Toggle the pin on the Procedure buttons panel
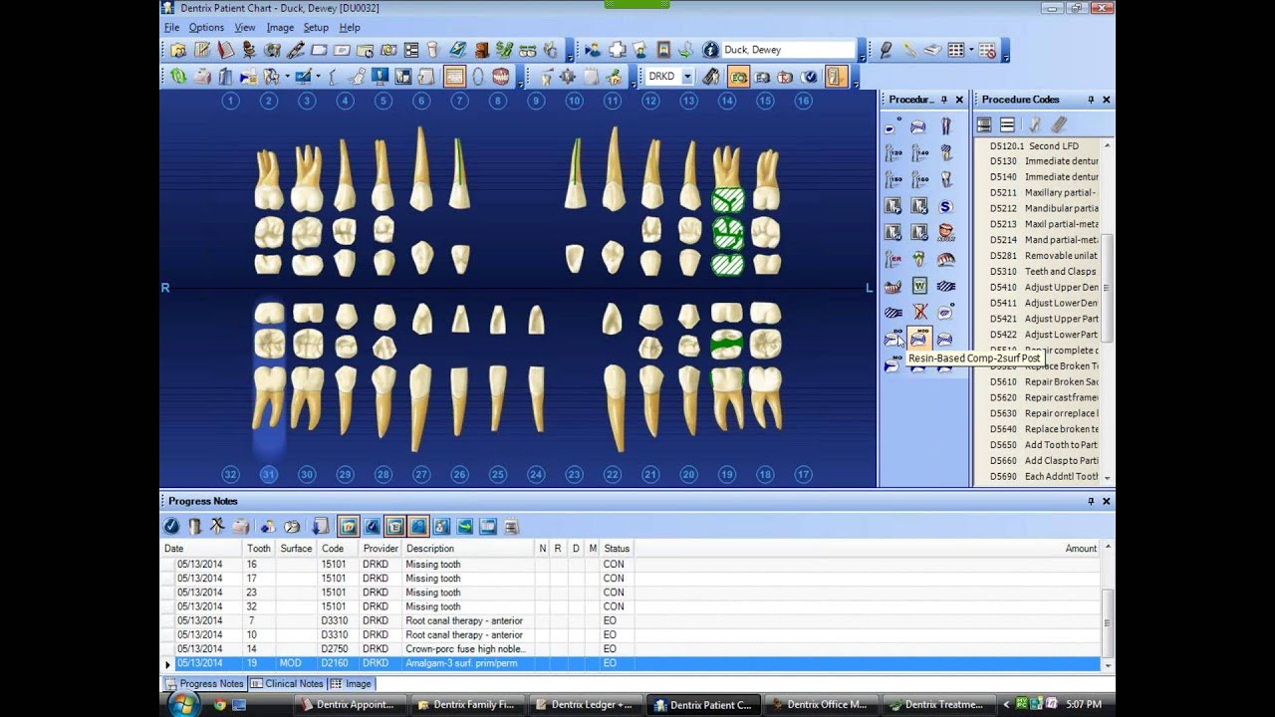Screen dimensions: 1275x717 944,100
